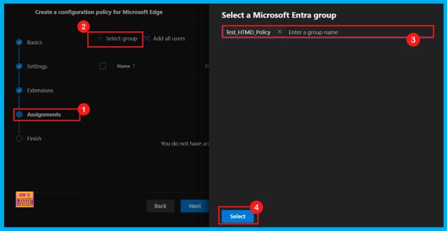447x231 pixels.
Task: Click the Back button
Action: point(160,206)
